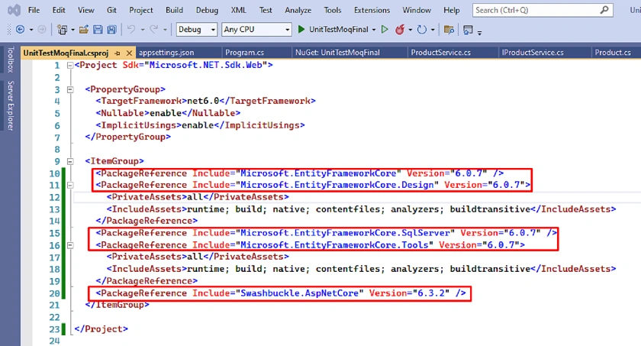Click the Open File folder icon
The width and height of the screenshot is (641, 346).
click(84, 30)
